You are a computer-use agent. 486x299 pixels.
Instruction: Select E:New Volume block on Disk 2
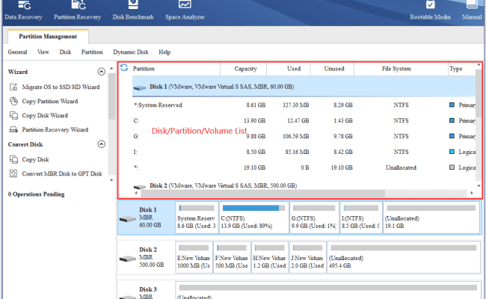[x=194, y=257]
